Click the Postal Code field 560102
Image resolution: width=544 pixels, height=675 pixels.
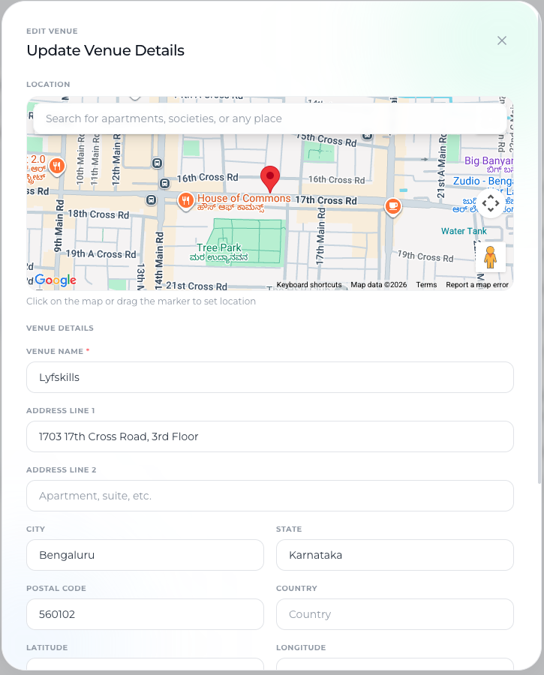(145, 614)
